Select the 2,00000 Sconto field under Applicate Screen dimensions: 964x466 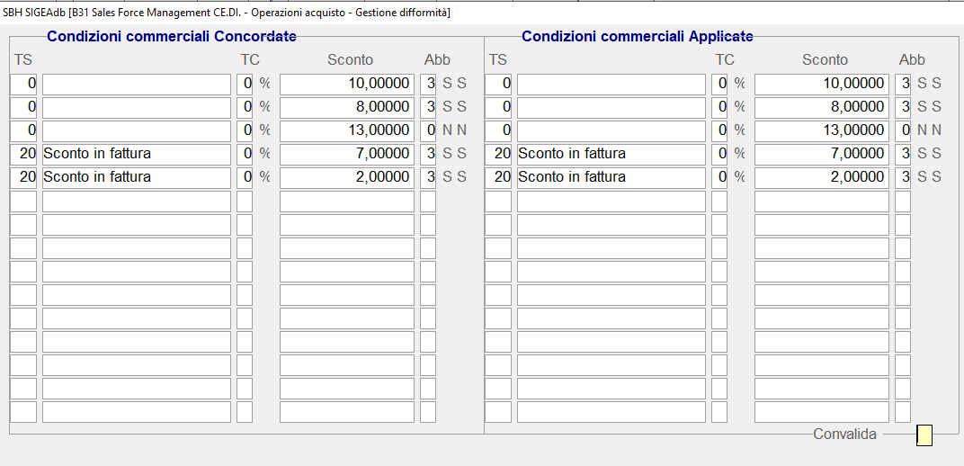pyautogui.click(x=822, y=177)
